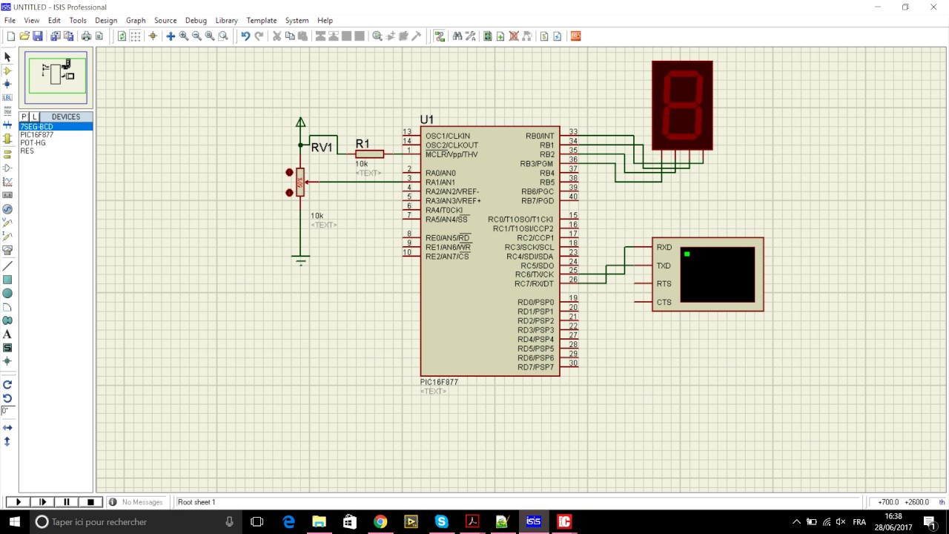Pause the simulation
This screenshot has height=534, width=949.
(67, 502)
